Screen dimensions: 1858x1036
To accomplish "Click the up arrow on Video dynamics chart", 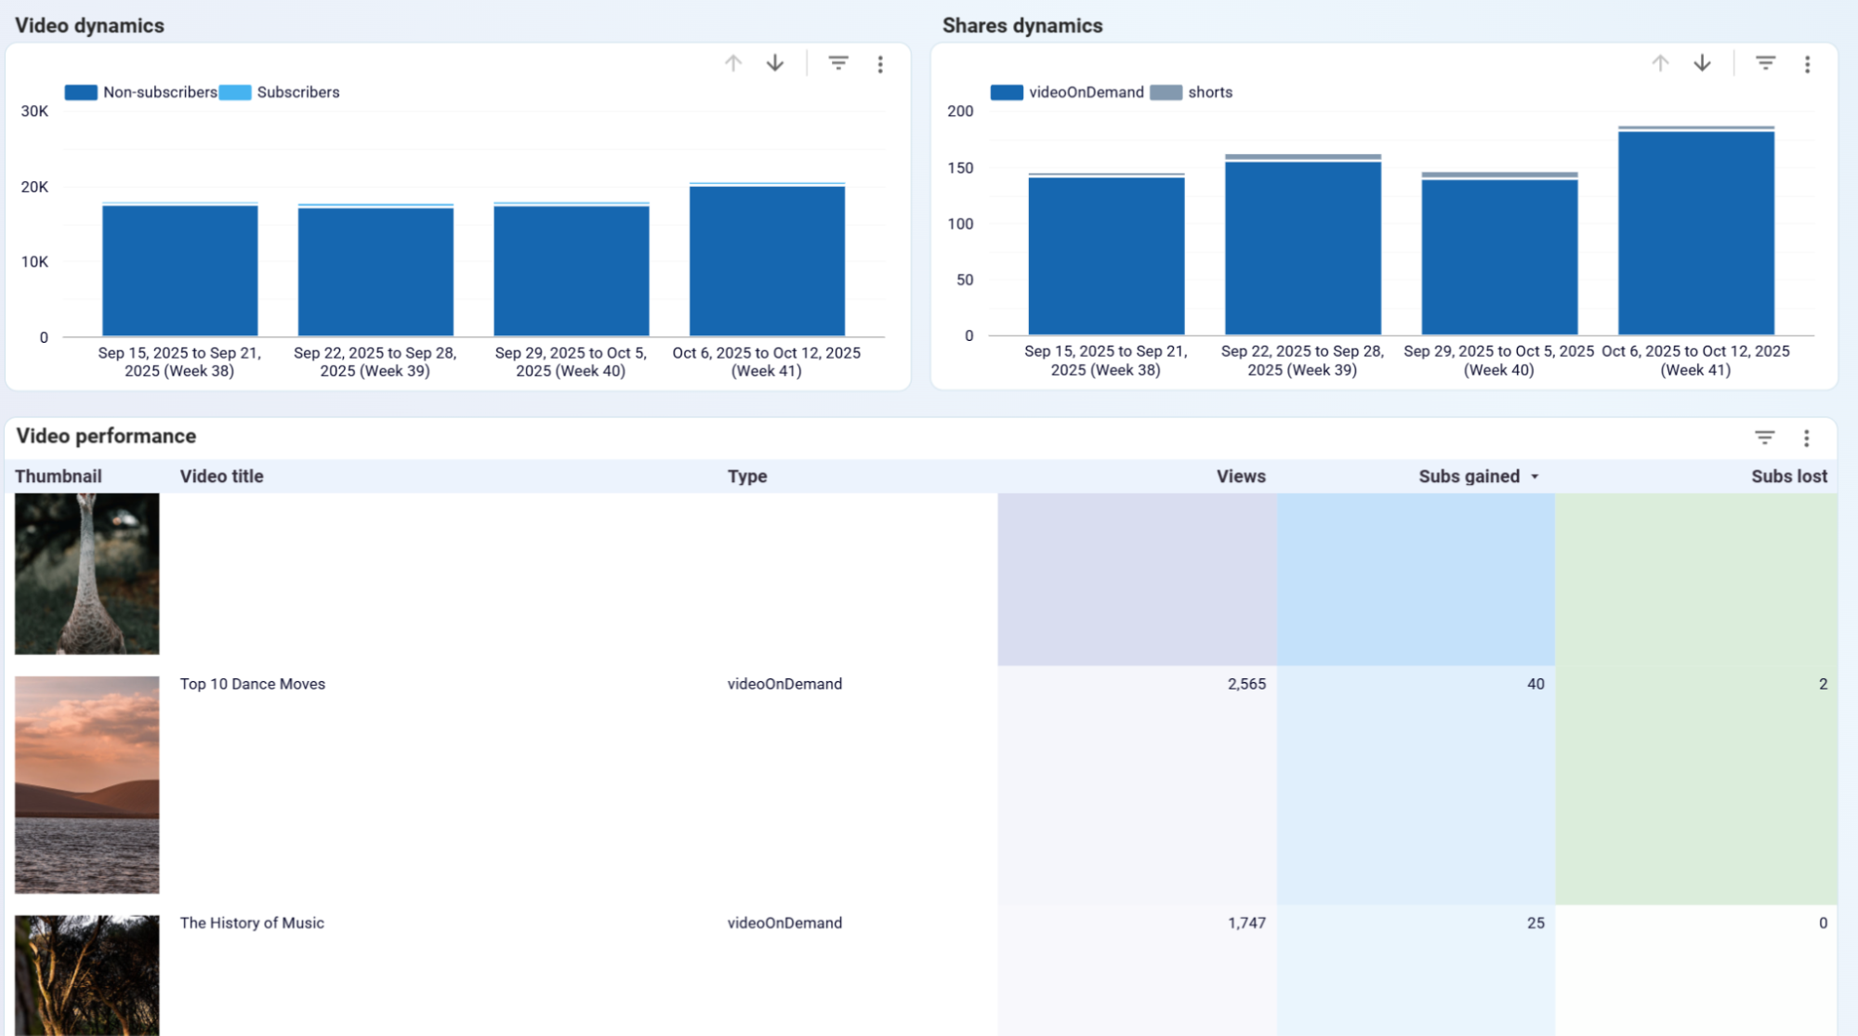I will coord(732,63).
